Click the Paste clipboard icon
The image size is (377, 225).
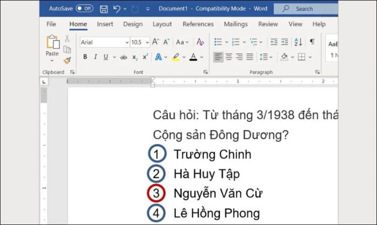tap(53, 42)
